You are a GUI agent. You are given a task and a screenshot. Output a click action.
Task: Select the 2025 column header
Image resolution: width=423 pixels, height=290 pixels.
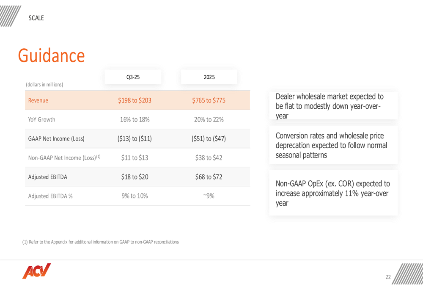click(x=209, y=77)
